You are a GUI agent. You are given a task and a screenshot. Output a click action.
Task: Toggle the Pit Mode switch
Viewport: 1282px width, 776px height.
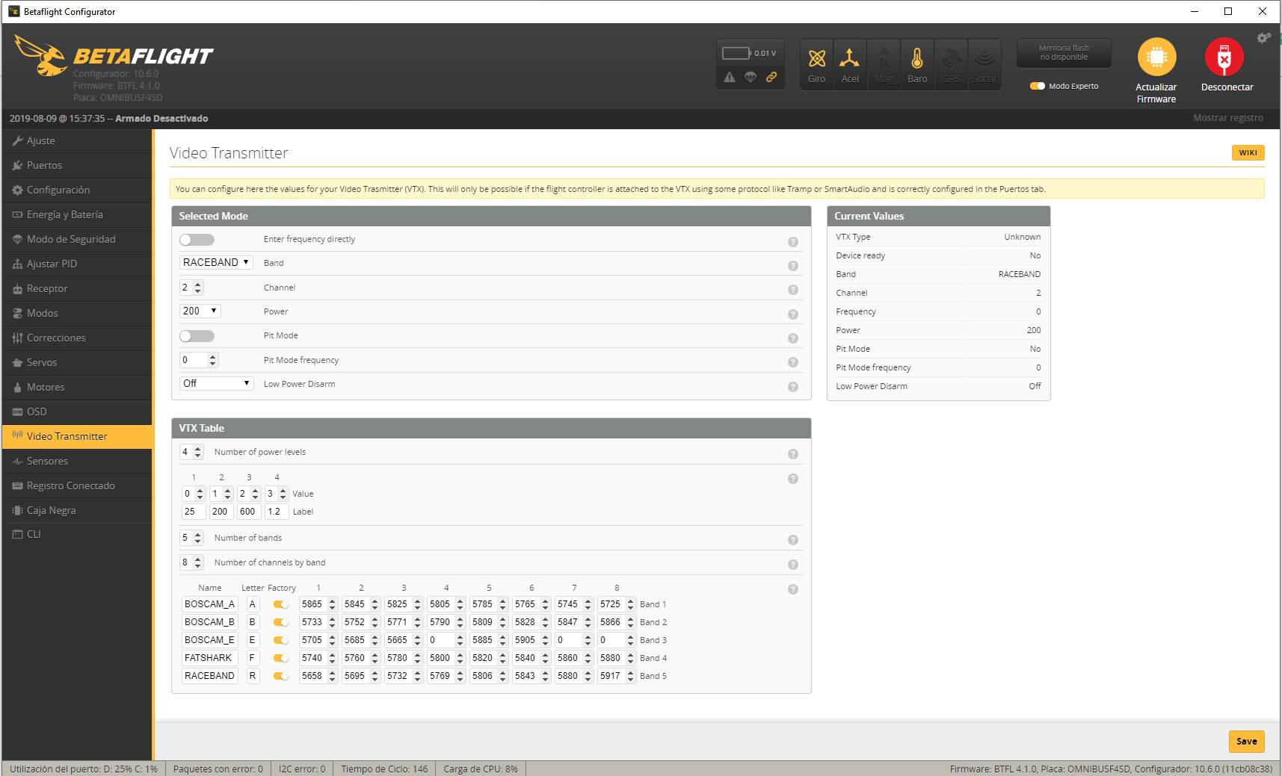click(x=197, y=336)
